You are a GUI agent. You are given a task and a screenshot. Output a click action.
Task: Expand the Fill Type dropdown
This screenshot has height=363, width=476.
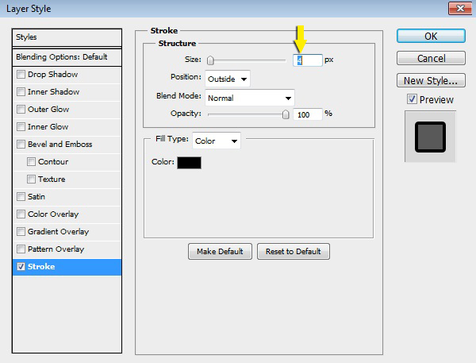click(x=216, y=141)
